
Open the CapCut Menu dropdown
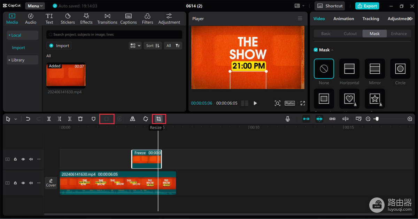pos(35,6)
